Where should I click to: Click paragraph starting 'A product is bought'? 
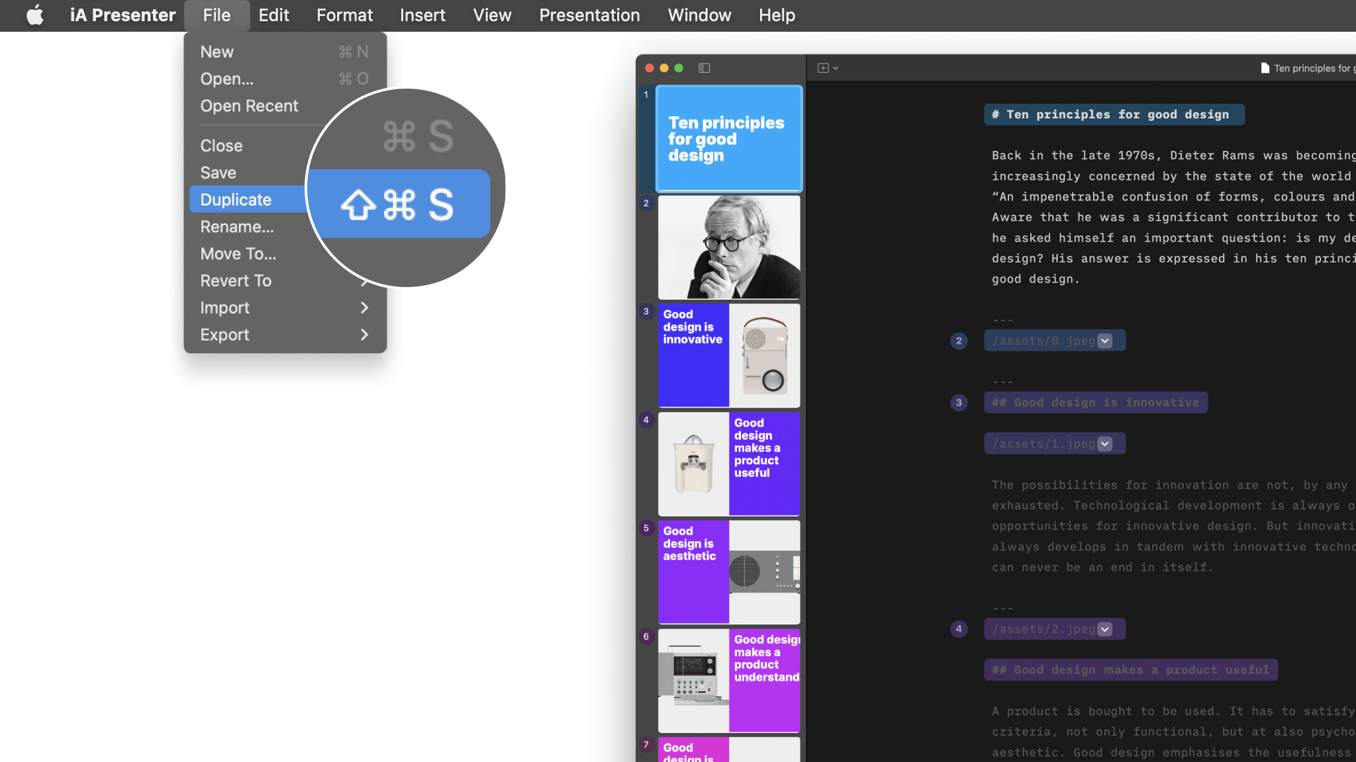1173,732
